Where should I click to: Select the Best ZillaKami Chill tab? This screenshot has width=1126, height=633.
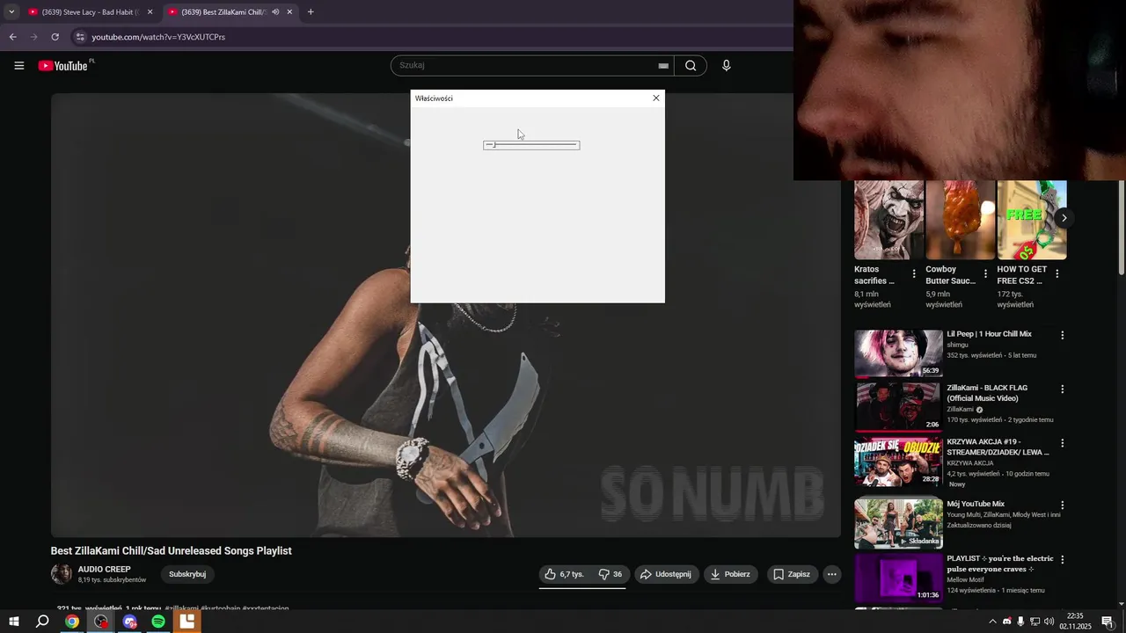230,12
